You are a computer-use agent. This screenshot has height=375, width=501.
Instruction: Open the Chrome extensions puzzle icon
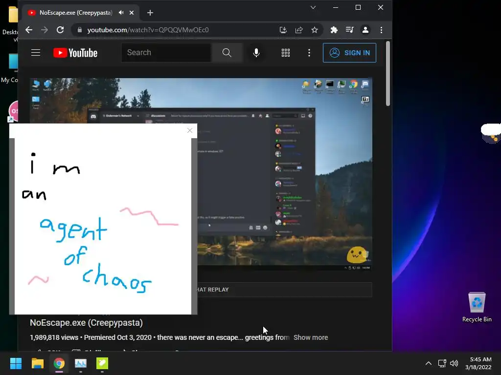pos(334,30)
